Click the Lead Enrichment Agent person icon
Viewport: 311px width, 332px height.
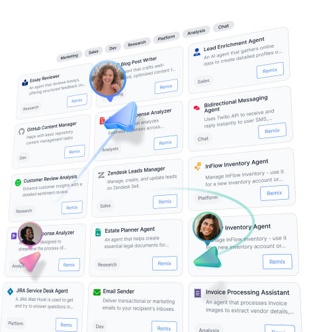pos(197,52)
